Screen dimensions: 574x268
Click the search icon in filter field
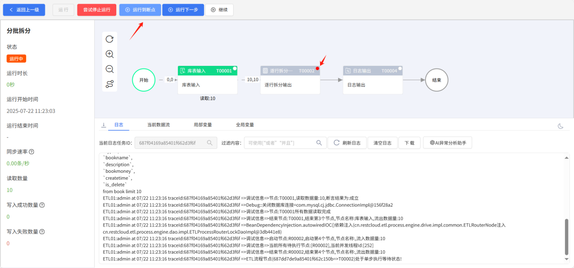click(320, 143)
